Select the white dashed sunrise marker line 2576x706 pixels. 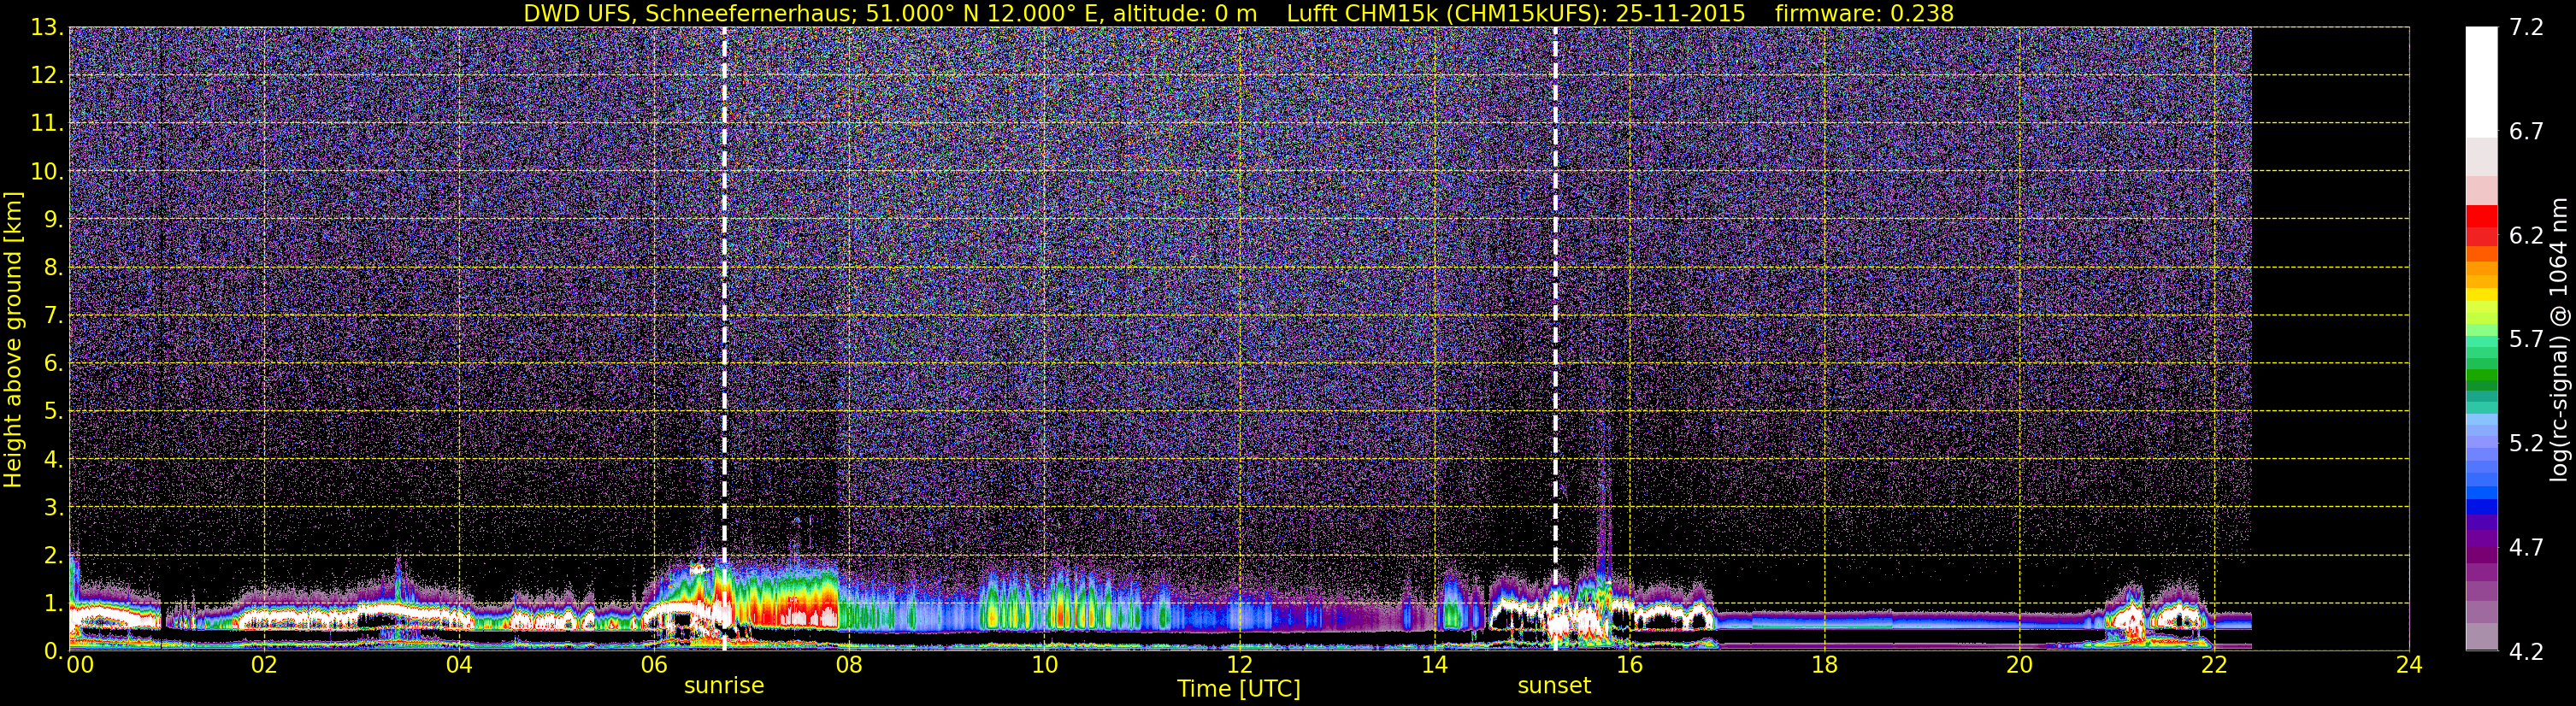coord(724,339)
